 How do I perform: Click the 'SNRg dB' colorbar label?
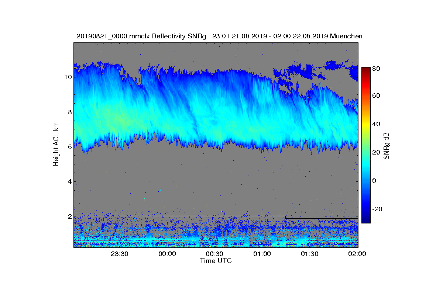[x=386, y=146]
